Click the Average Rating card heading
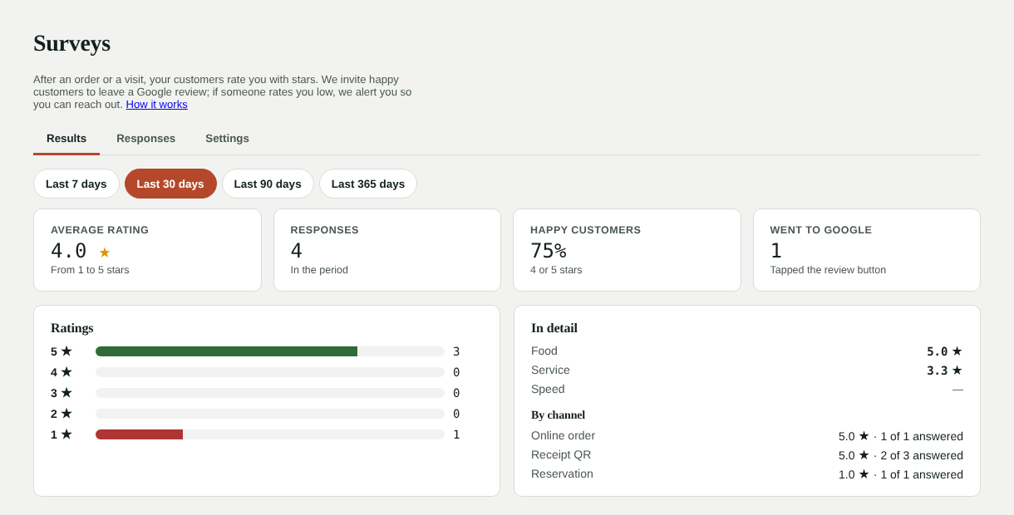1014x515 pixels. coord(100,230)
